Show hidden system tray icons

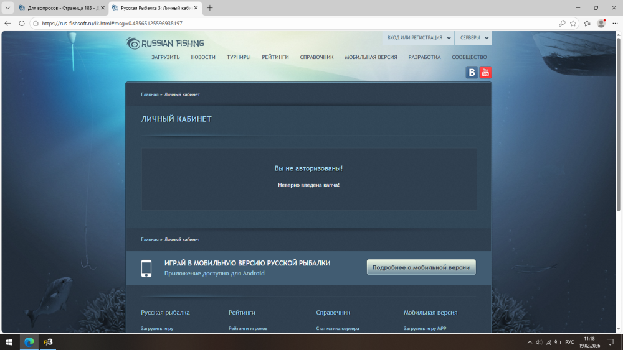530,342
